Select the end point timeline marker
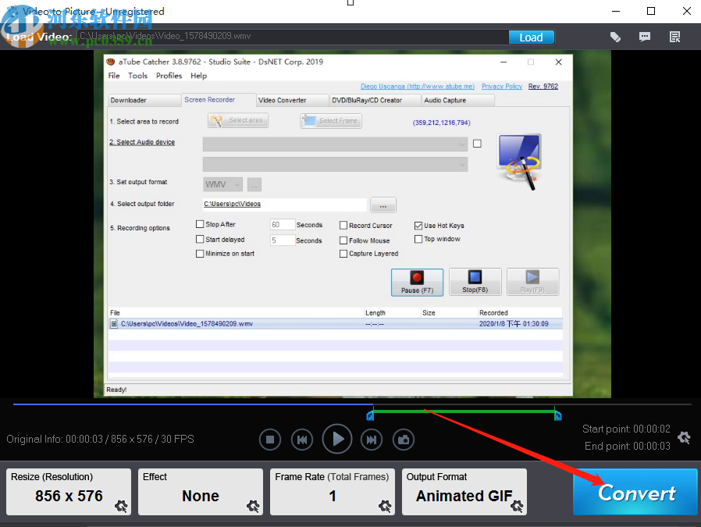 (558, 416)
